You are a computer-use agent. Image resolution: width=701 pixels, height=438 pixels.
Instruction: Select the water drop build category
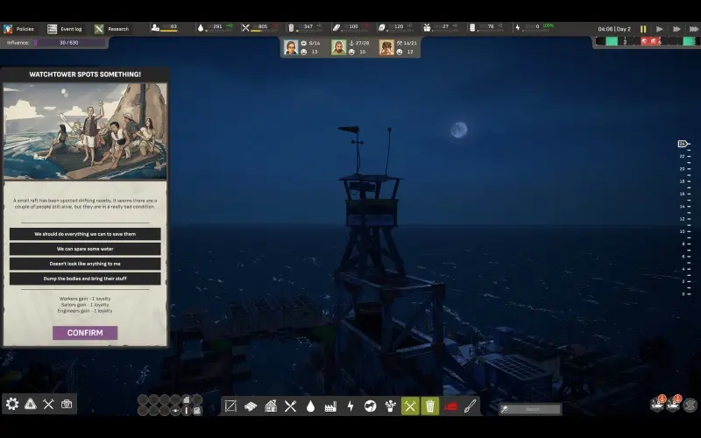pyautogui.click(x=310, y=406)
